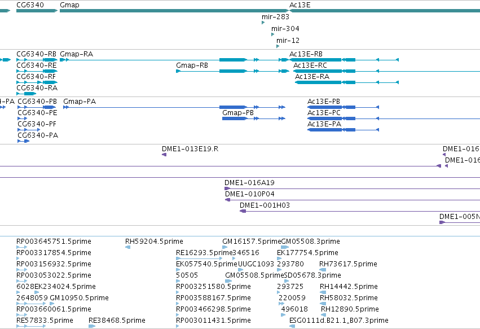Select transcript CG6340-RB
The height and width of the screenshot is (329, 480).
point(36,54)
